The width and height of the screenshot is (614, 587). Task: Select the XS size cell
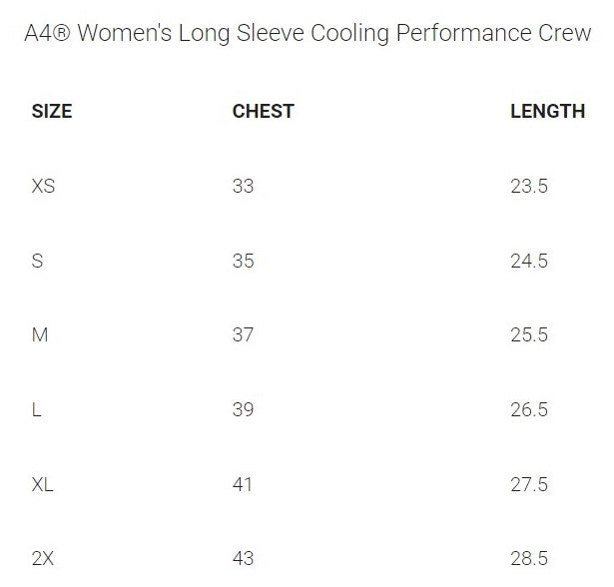(x=43, y=186)
